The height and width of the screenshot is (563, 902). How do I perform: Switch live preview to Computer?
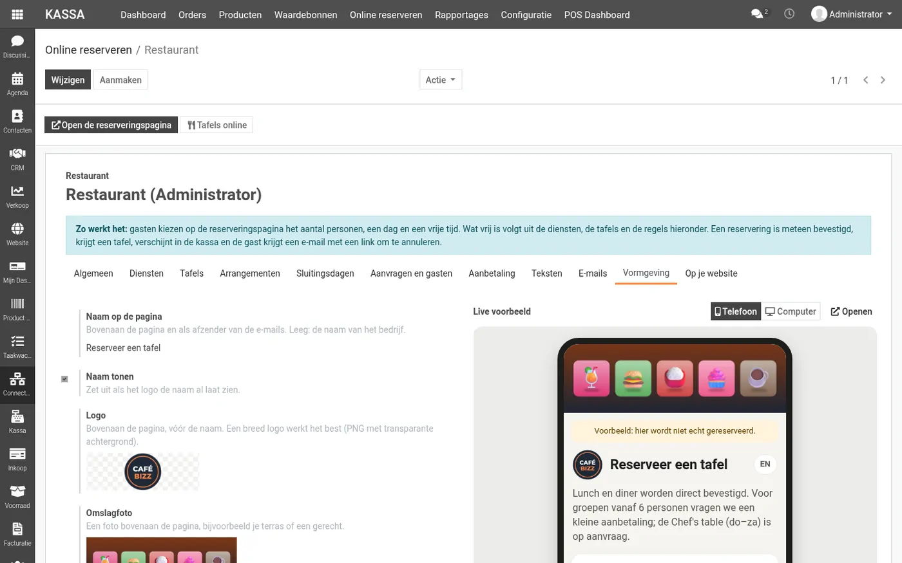pos(791,311)
